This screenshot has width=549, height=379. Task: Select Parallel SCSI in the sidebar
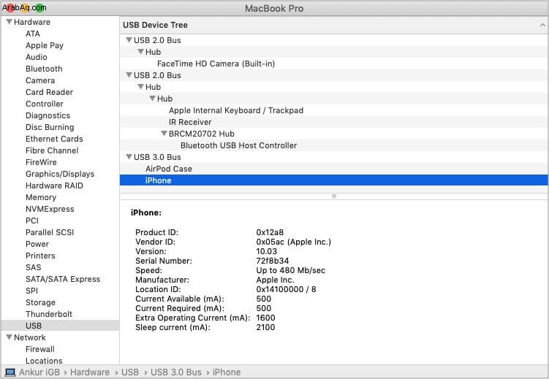pos(50,232)
